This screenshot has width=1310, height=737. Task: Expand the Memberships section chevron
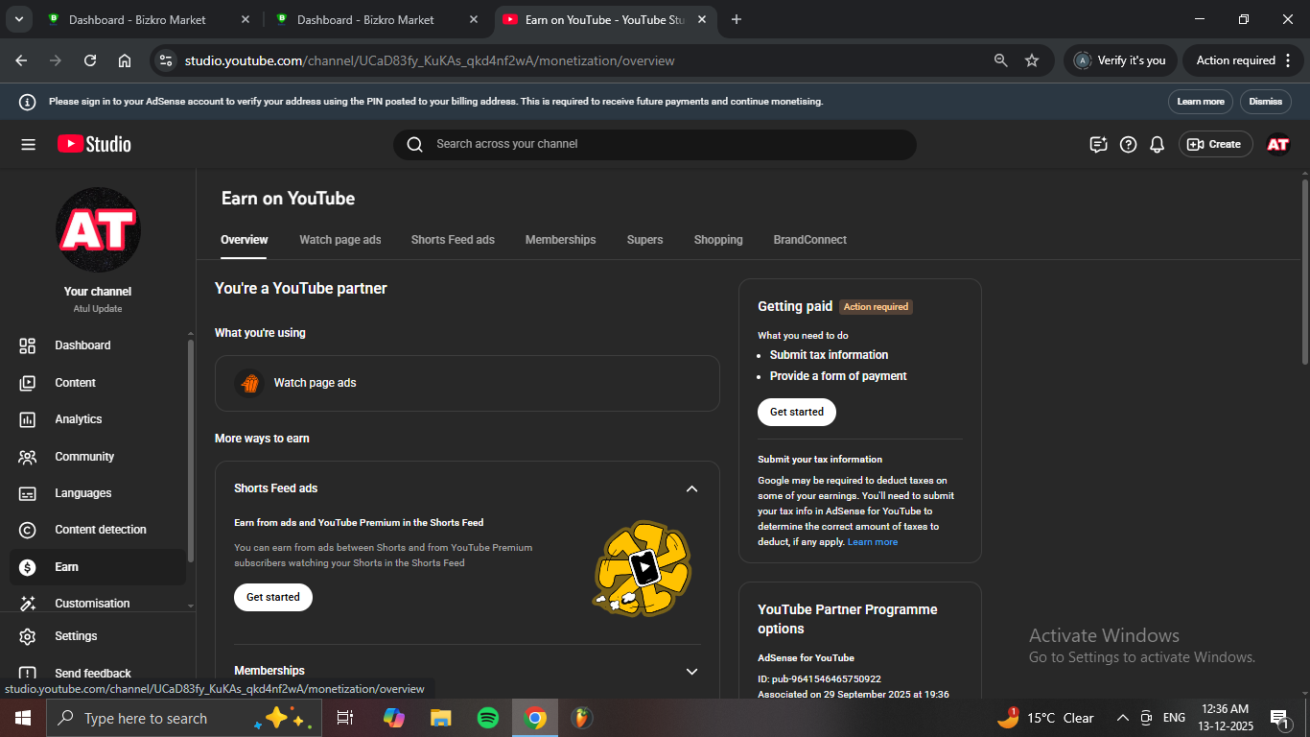point(691,672)
